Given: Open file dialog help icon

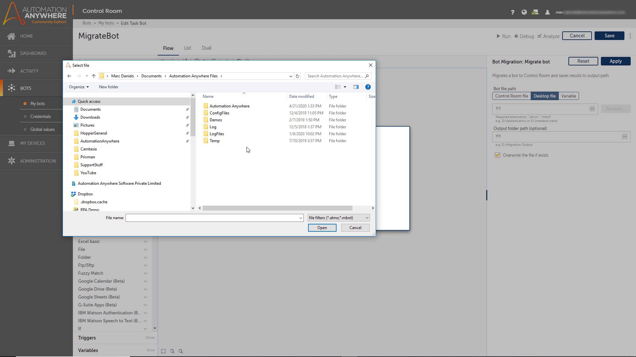Looking at the screenshot, I should [368, 87].
